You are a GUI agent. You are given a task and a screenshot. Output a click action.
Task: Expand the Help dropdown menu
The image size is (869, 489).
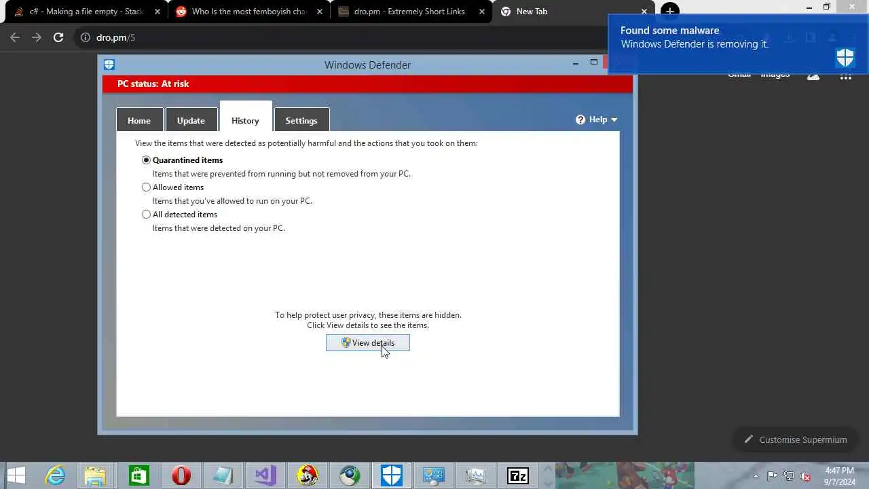597,120
